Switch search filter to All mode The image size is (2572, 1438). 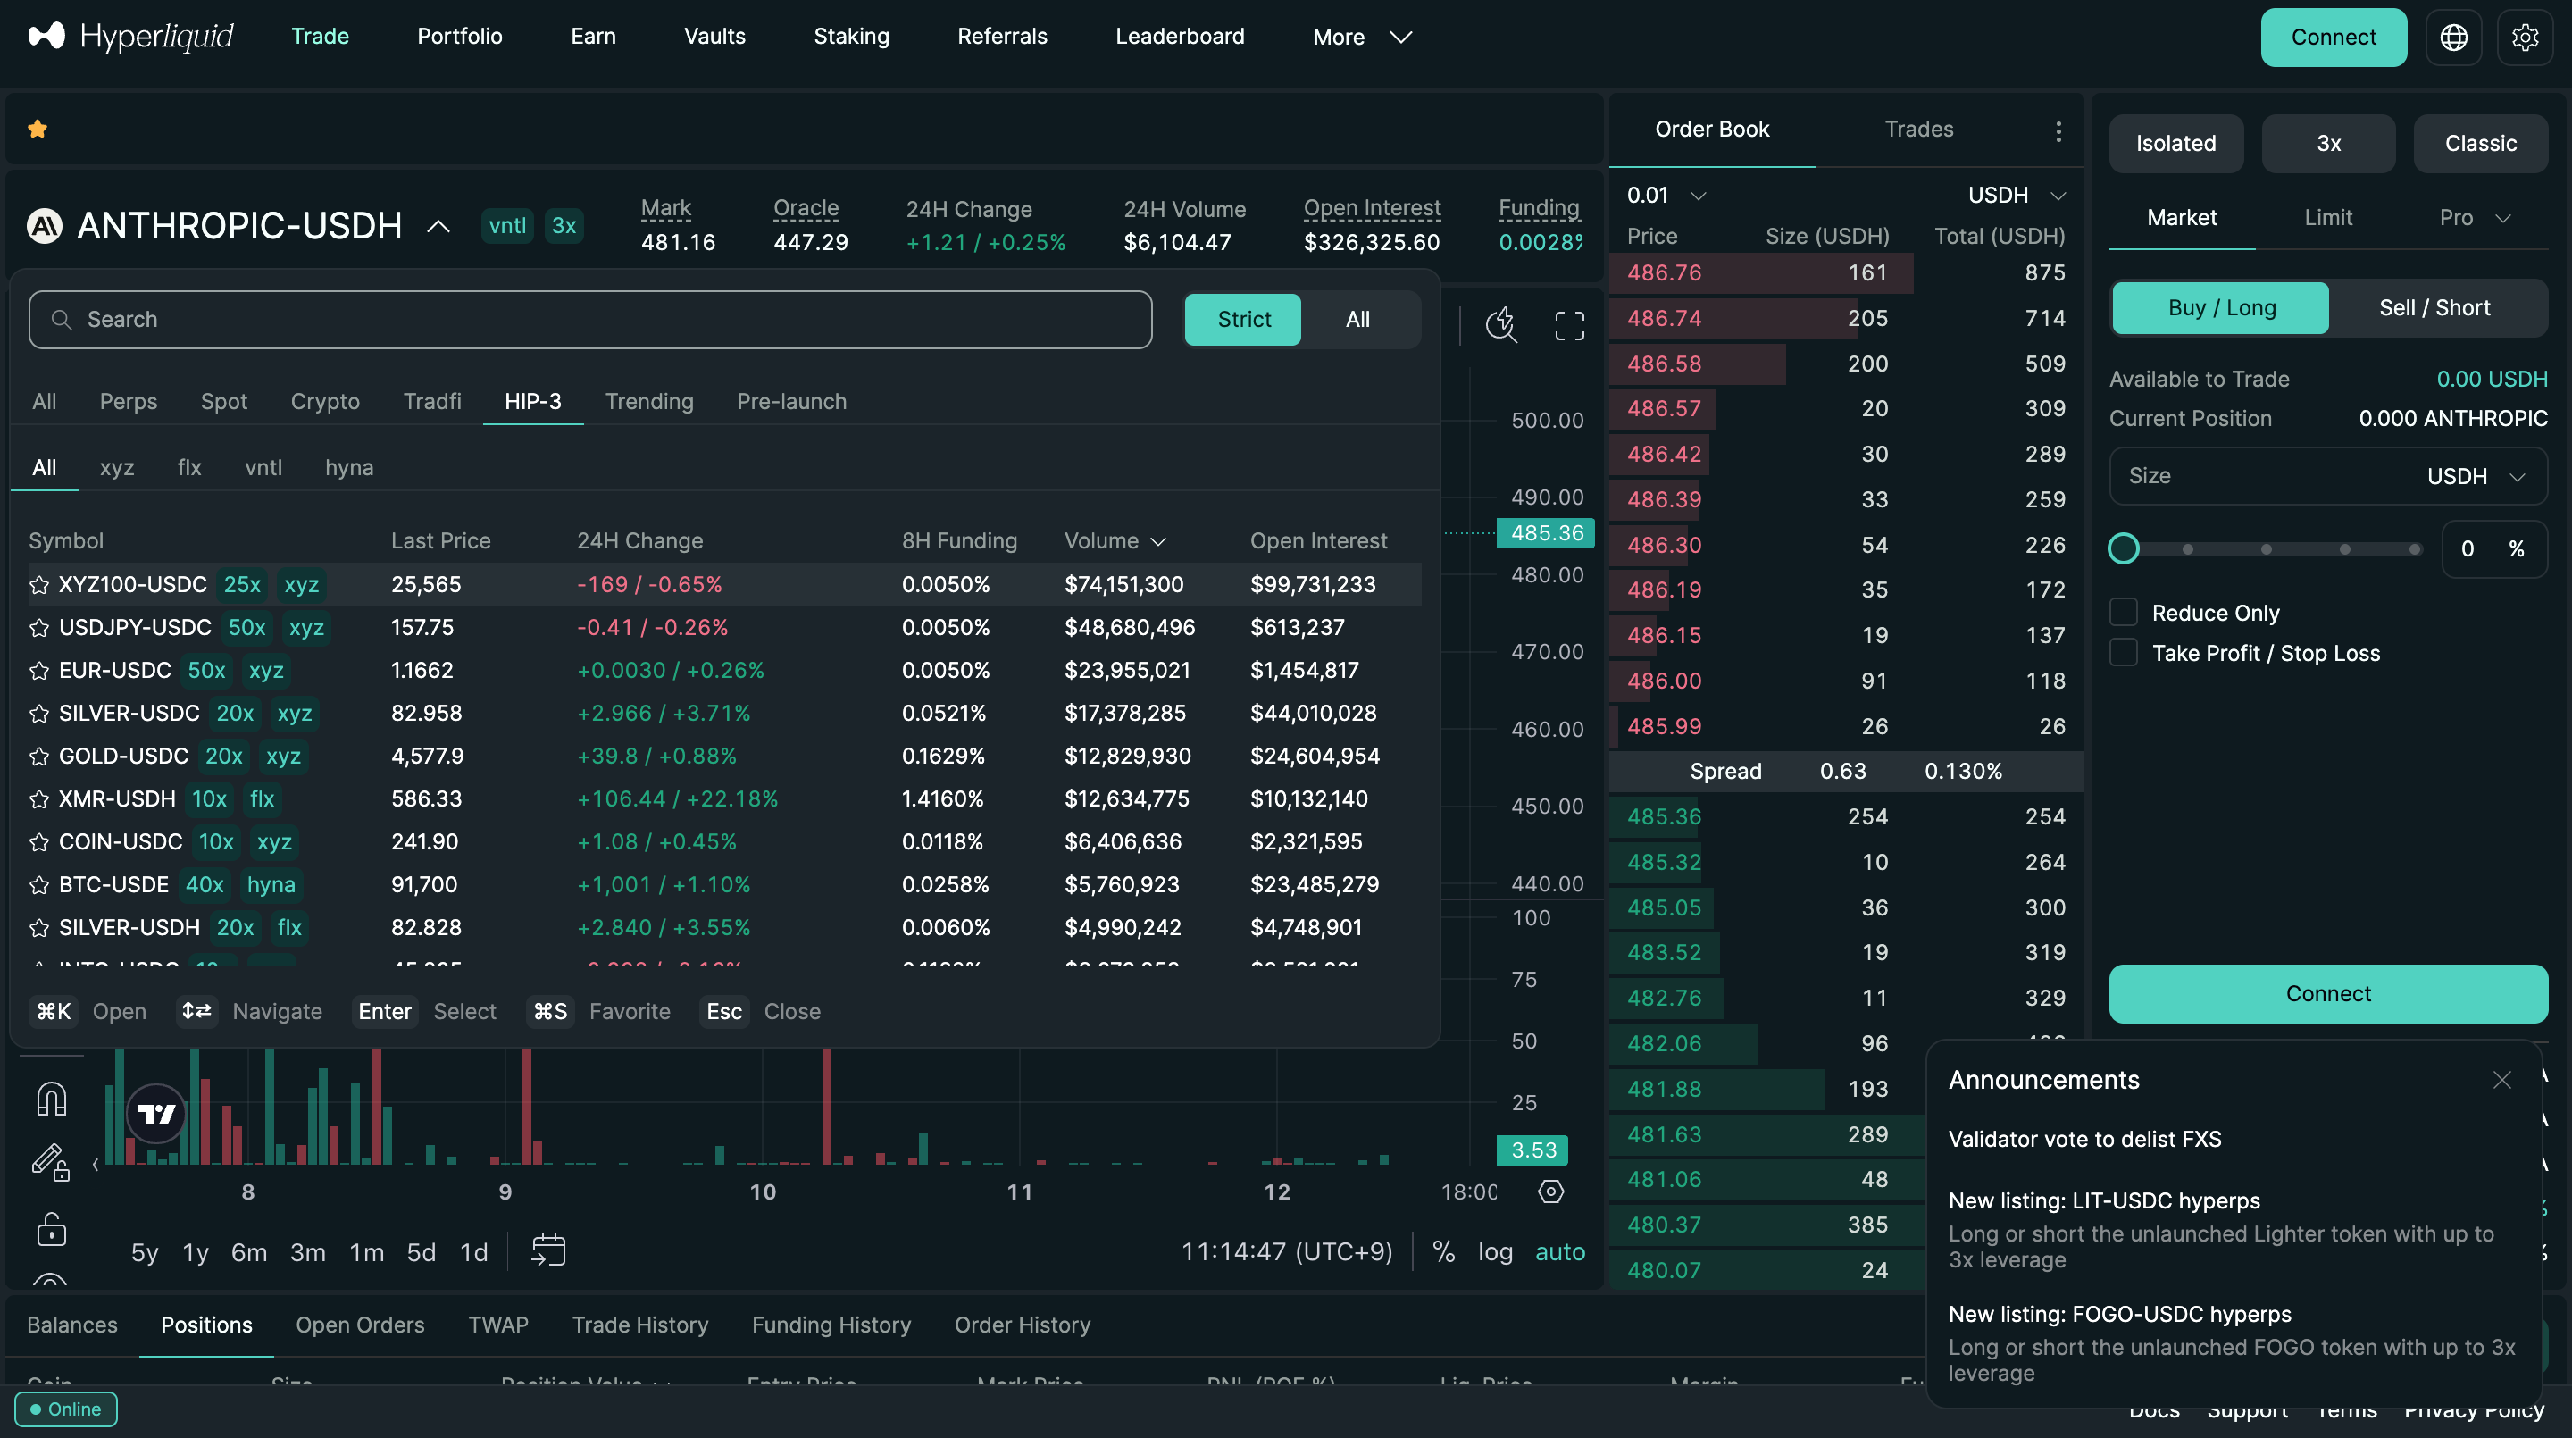[x=1357, y=320]
